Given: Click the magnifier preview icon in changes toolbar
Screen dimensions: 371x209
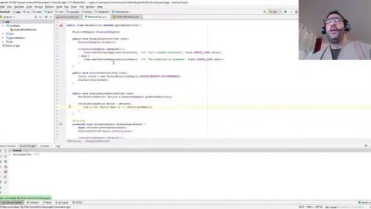Looking at the screenshot, I should 5,161.
